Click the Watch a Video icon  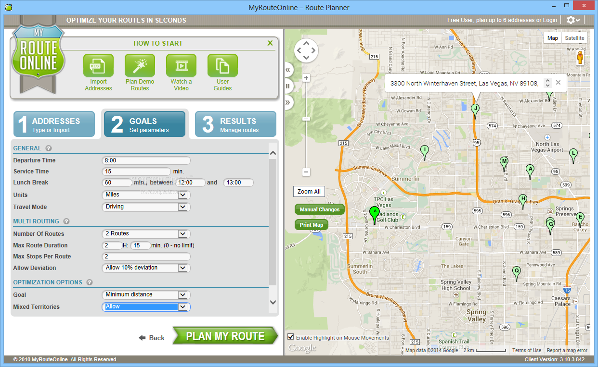click(181, 66)
